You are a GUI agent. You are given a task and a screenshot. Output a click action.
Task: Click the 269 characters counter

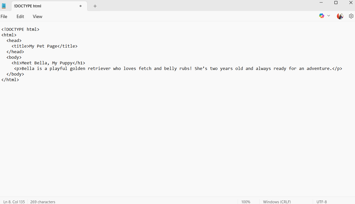(42, 202)
